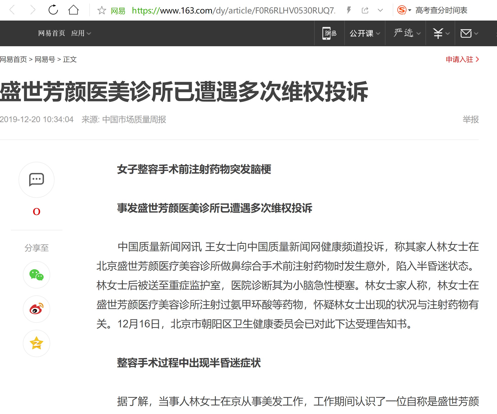497x414 pixels.
Task: Click the lightning speed mode icon
Action: (349, 10)
